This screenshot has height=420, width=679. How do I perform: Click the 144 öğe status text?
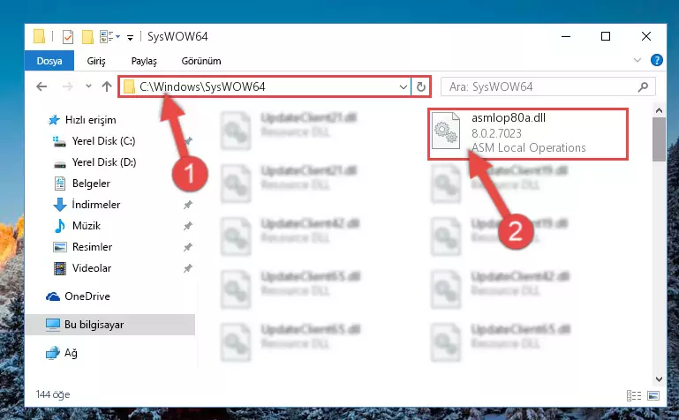[53, 394]
